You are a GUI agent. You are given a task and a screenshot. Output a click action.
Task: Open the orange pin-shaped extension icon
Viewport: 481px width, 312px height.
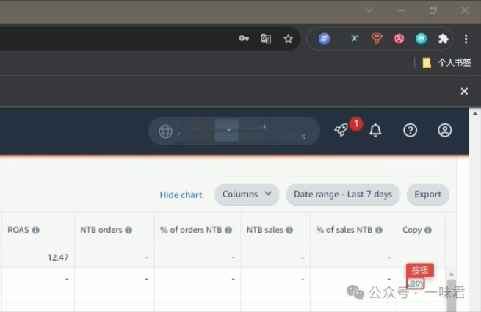tap(377, 39)
